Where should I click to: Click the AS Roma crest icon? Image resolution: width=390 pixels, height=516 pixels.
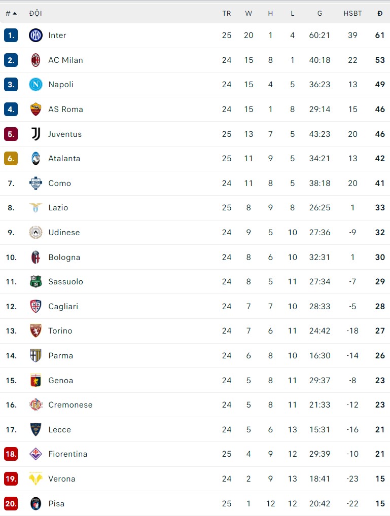pyautogui.click(x=36, y=109)
